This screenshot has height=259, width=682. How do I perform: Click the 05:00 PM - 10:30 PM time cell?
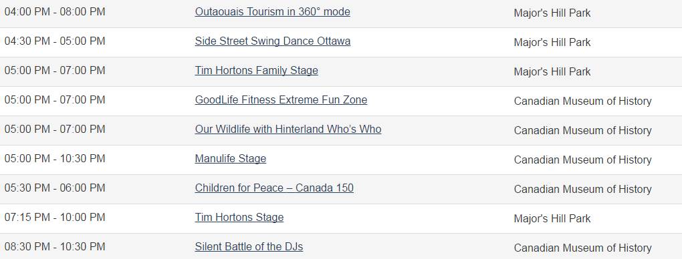pos(55,159)
